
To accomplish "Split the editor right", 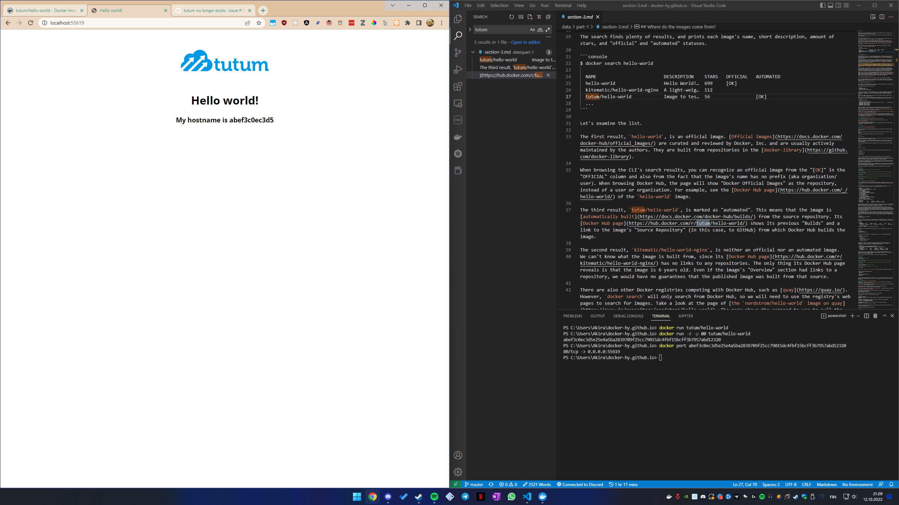I will 882,17.
